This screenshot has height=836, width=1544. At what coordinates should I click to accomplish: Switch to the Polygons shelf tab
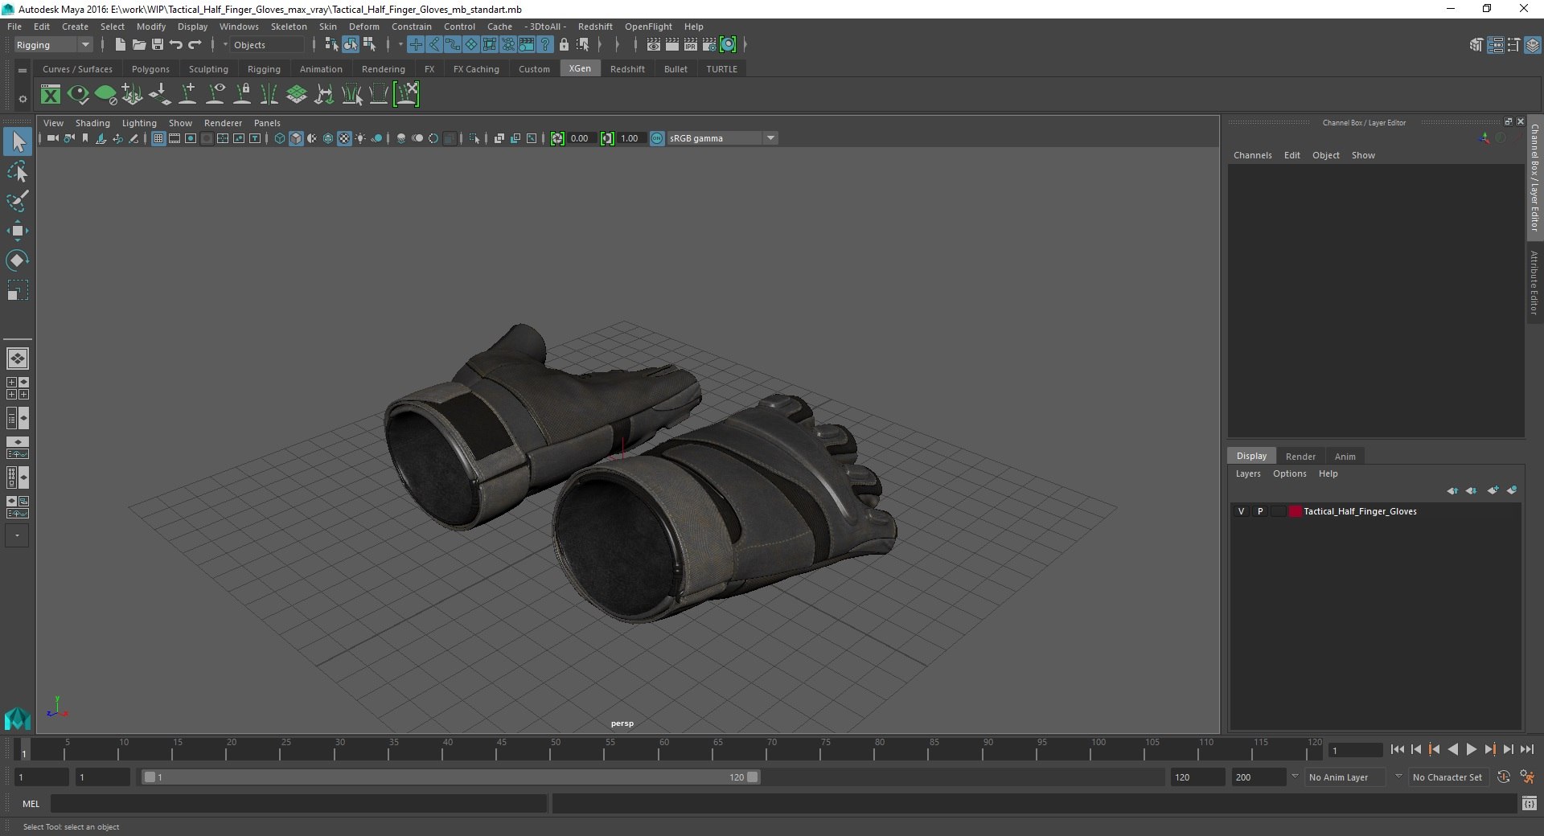click(x=150, y=69)
